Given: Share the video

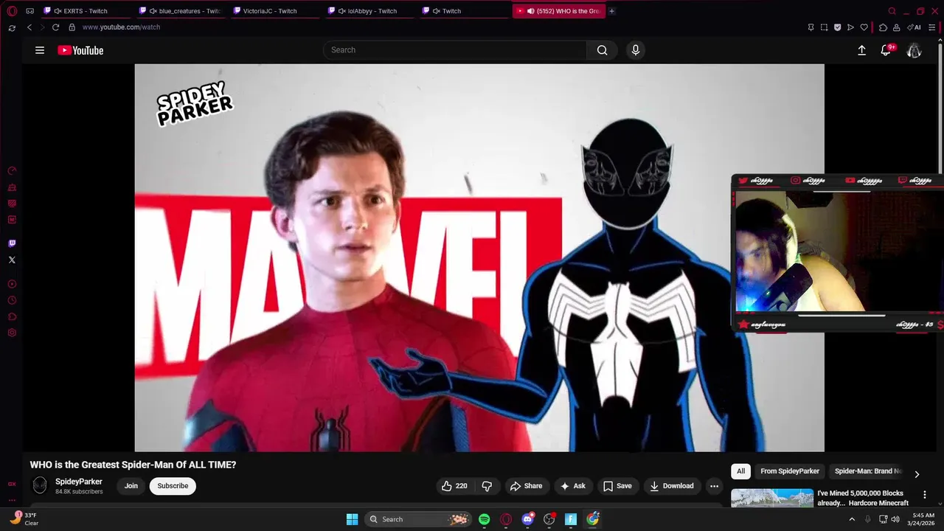Looking at the screenshot, I should pos(527,486).
